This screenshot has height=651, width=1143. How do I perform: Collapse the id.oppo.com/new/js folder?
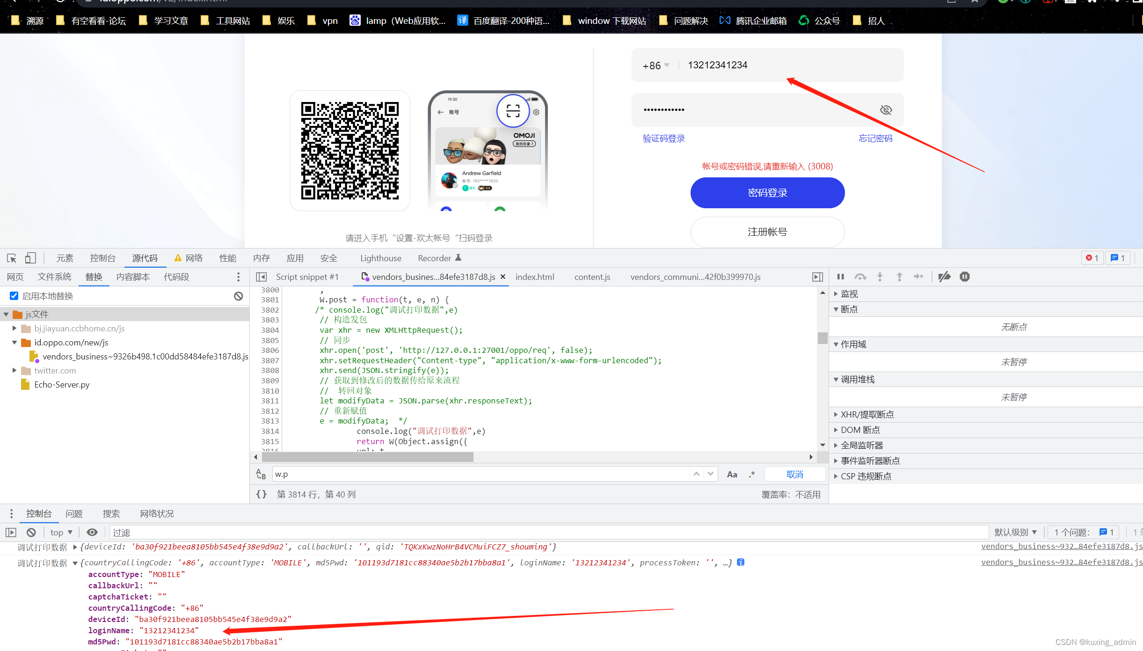tap(15, 343)
